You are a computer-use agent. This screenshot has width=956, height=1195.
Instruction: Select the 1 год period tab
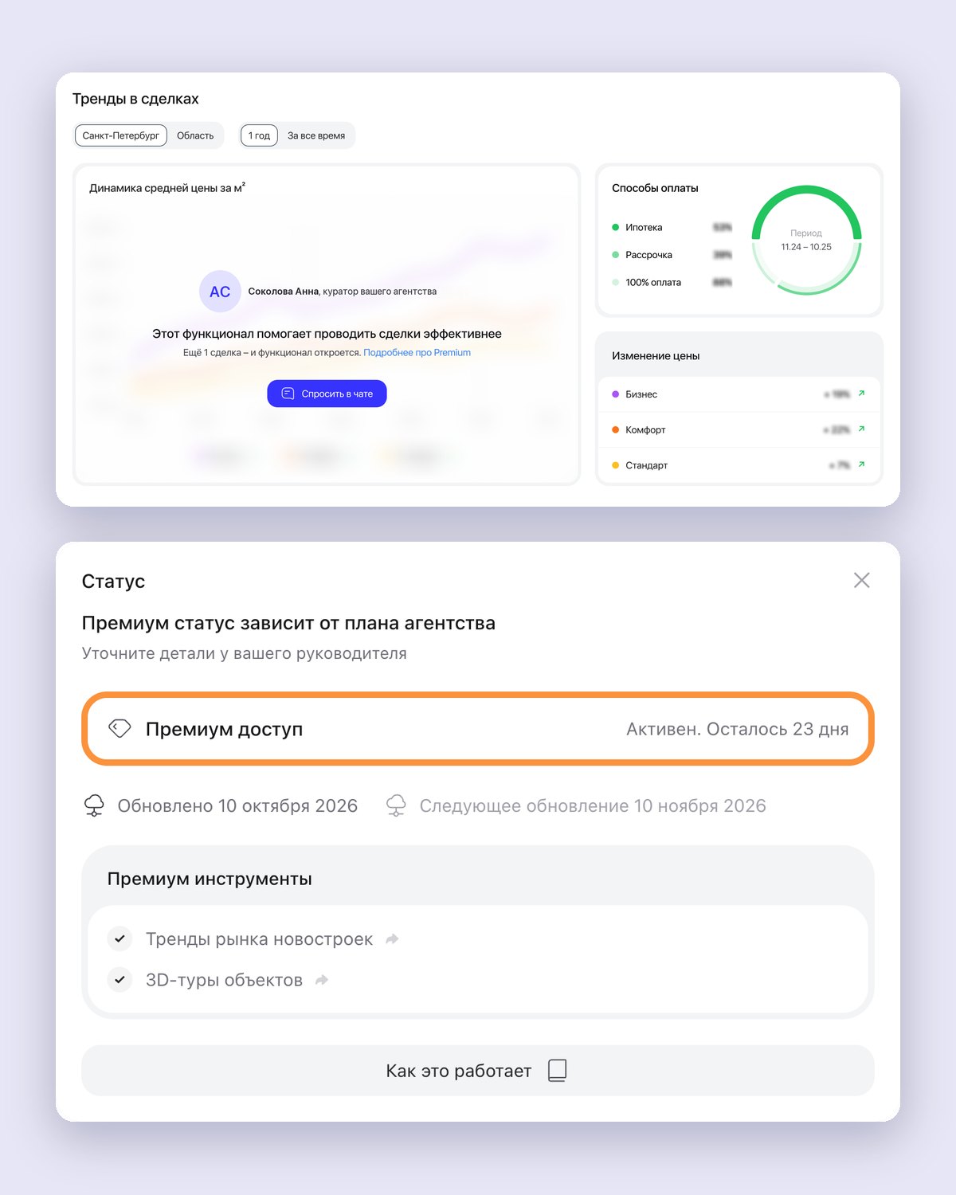[x=259, y=135]
